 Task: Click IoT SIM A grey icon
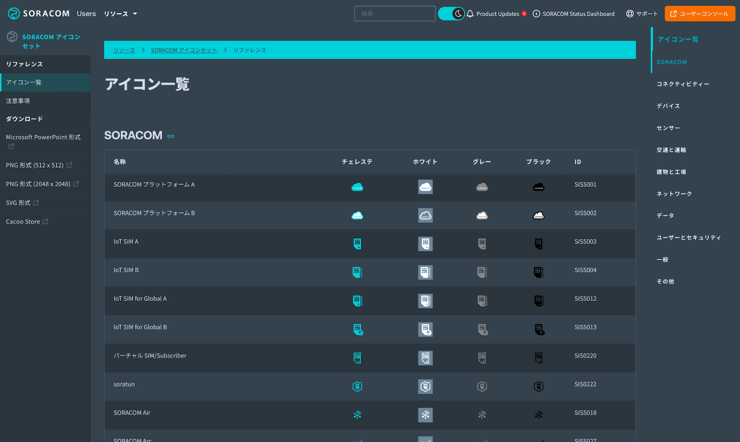[x=482, y=244]
